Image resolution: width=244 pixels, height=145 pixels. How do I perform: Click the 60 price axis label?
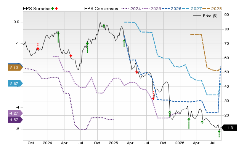(226, 58)
